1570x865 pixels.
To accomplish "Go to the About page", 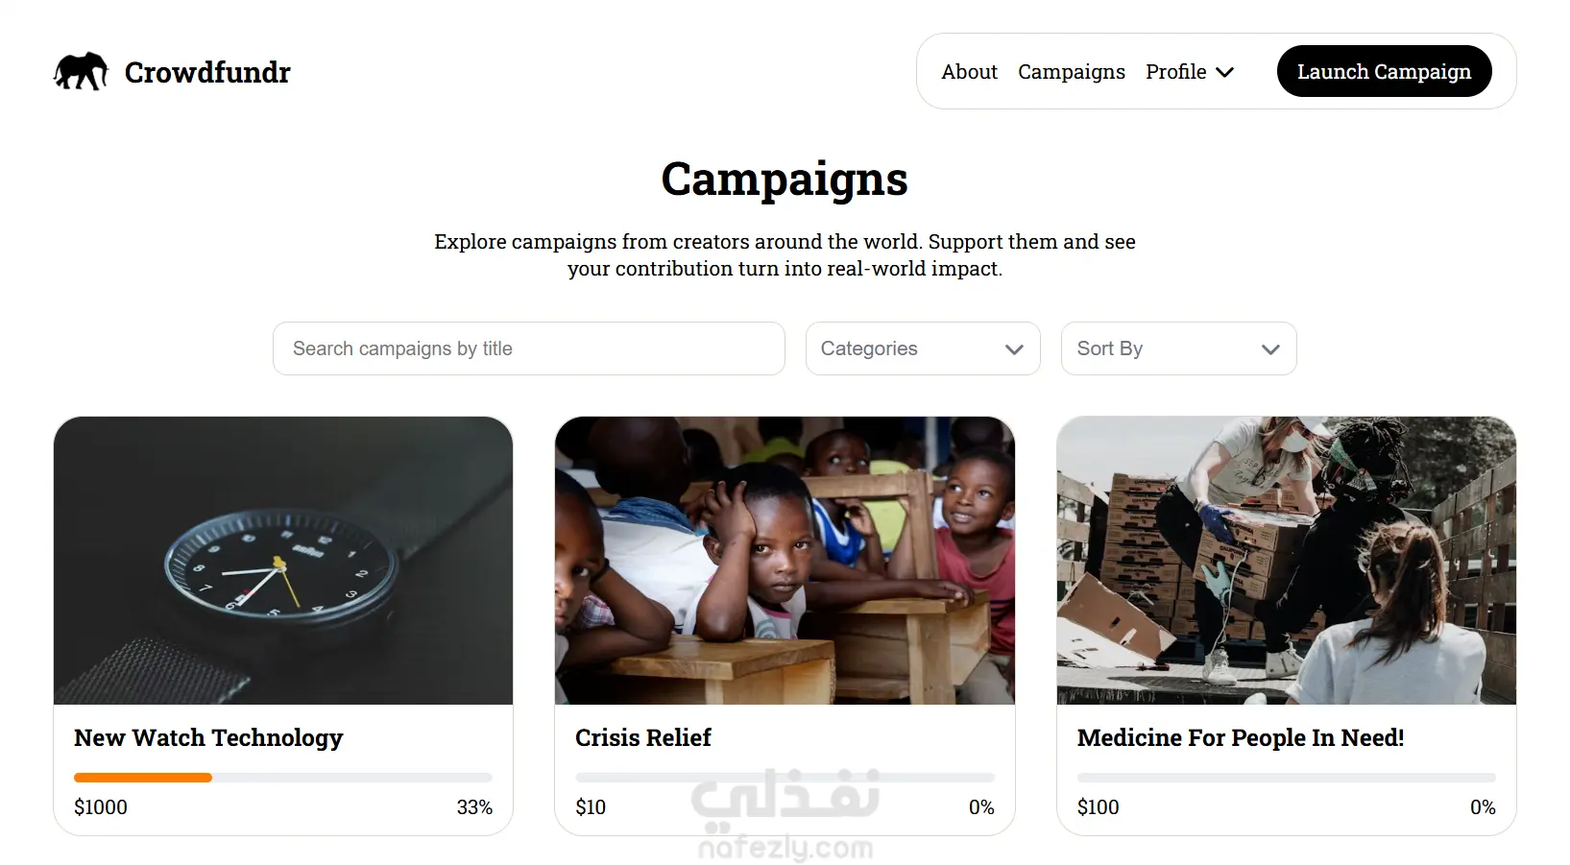I will point(969,72).
